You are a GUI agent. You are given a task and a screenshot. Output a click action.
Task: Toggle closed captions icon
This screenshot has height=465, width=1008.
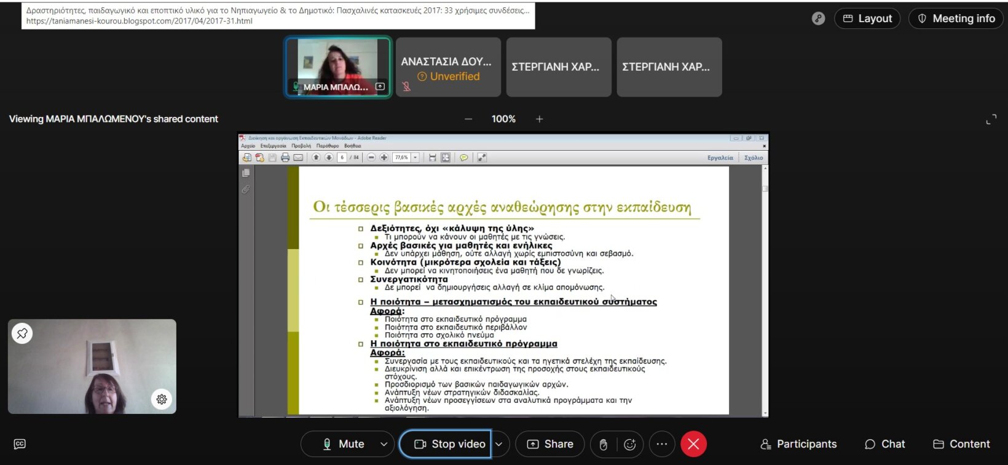[20, 444]
